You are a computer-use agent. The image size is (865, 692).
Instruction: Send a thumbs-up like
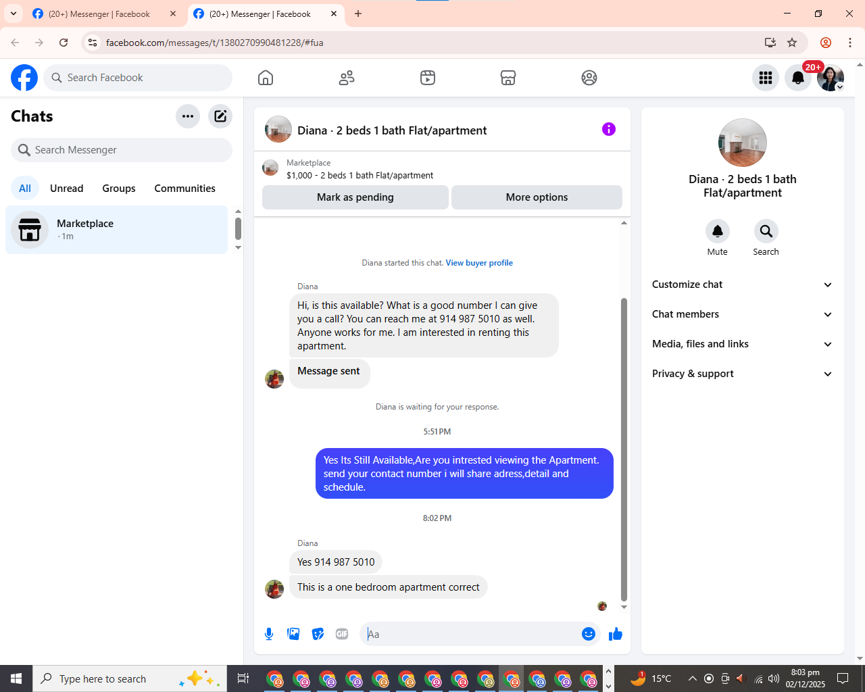pyautogui.click(x=616, y=634)
